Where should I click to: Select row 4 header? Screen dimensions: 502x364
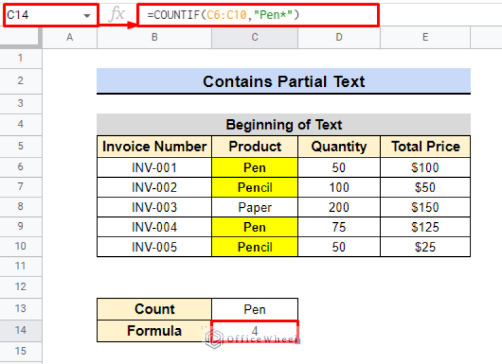pos(20,124)
